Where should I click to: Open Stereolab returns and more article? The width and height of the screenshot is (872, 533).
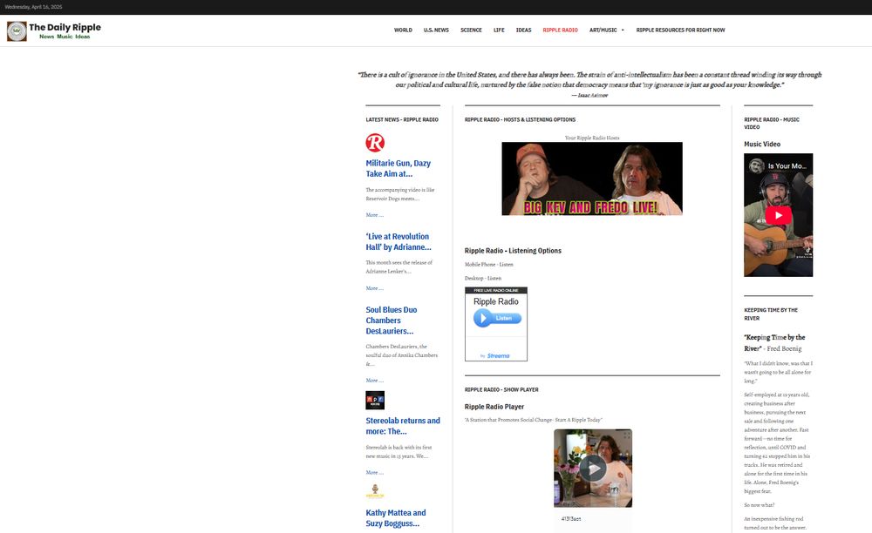click(403, 426)
